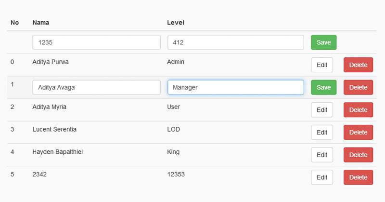Click the Nama input containing 1235
This screenshot has width=385, height=202.
pos(96,42)
